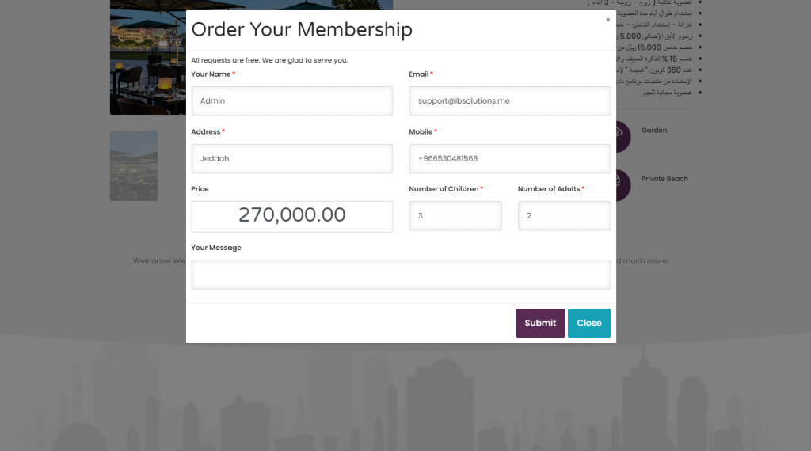The width and height of the screenshot is (811, 451).
Task: Select the Address field containing Jeddah
Action: point(291,158)
